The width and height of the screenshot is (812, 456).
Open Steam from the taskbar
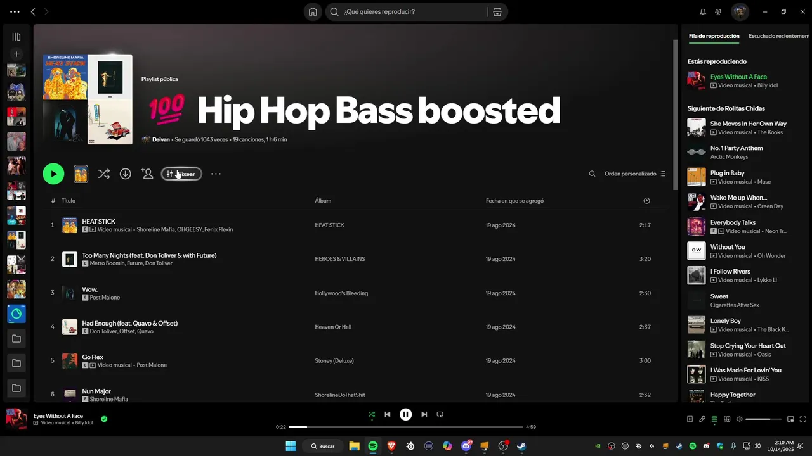click(x=521, y=446)
